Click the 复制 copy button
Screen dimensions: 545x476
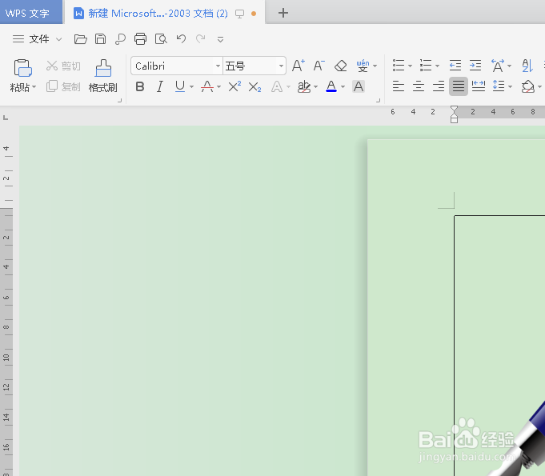63,86
